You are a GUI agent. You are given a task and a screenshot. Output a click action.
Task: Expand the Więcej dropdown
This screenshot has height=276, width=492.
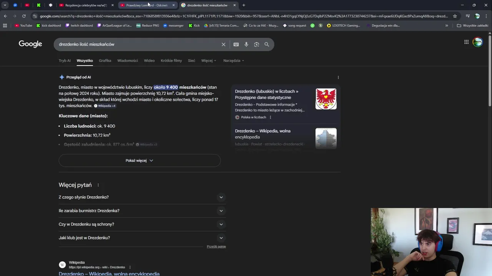(209, 61)
